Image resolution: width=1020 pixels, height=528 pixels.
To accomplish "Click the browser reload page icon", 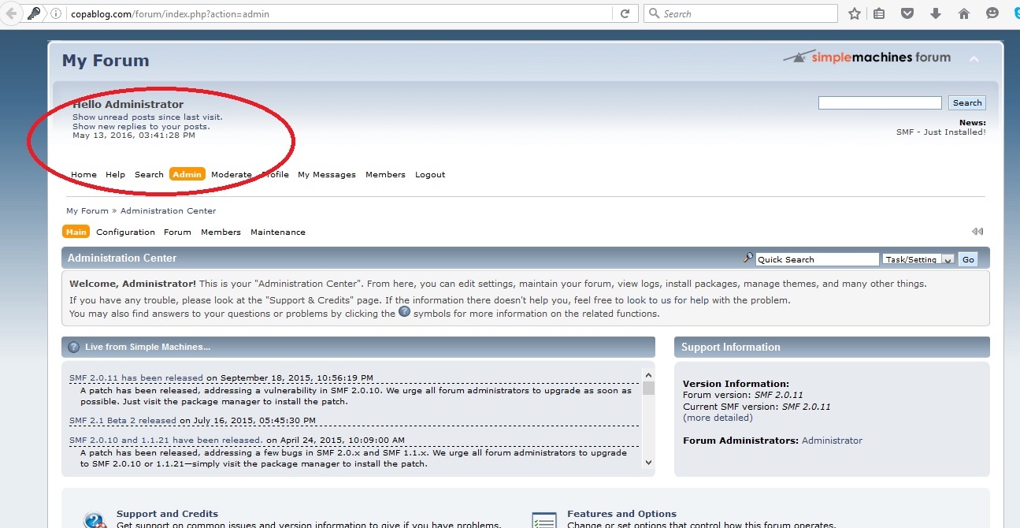I will tap(625, 13).
